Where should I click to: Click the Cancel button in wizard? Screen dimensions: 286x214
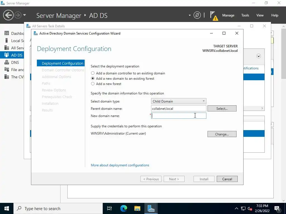point(227,179)
